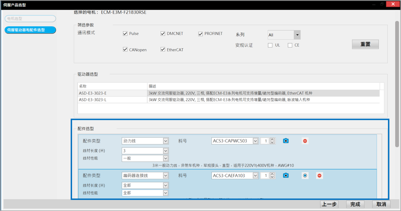Viewport: 401px width, 211px height.
Task: Switch to the 电机选型 step
Action: coord(30,19)
